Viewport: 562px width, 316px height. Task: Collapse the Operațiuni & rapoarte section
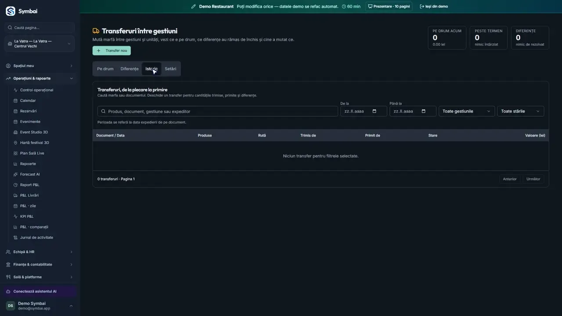pos(40,78)
